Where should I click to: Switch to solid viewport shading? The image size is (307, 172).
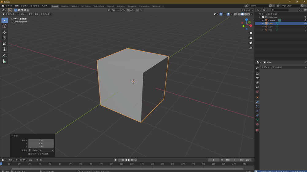(x=243, y=14)
